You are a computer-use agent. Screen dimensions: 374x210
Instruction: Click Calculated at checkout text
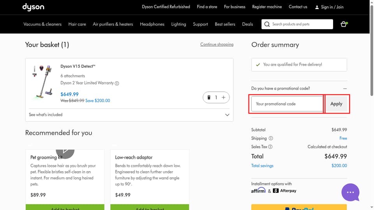click(327, 147)
